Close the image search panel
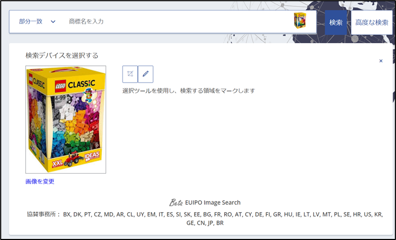Image resolution: width=396 pixels, height=240 pixels. 381,61
